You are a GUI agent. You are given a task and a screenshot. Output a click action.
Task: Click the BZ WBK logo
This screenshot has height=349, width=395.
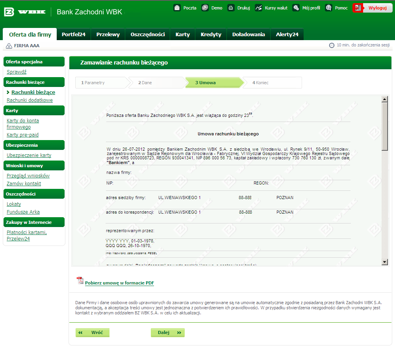pyautogui.click(x=25, y=12)
